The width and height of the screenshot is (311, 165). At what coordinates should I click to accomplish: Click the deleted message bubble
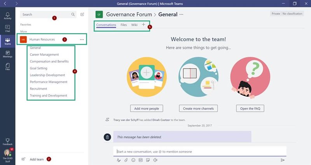pyautogui.click(x=182, y=137)
